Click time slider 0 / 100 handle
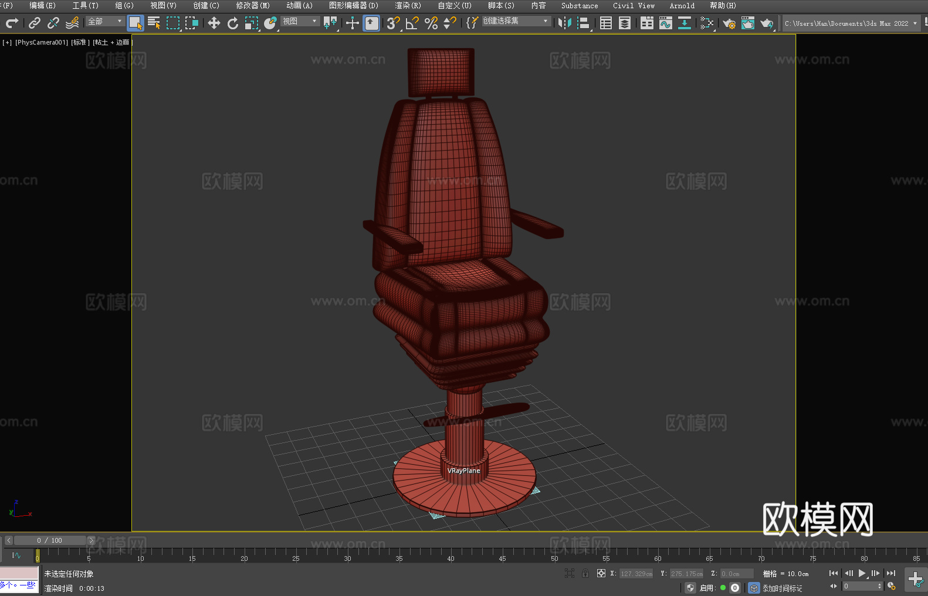Image resolution: width=928 pixels, height=596 pixels. [x=50, y=540]
